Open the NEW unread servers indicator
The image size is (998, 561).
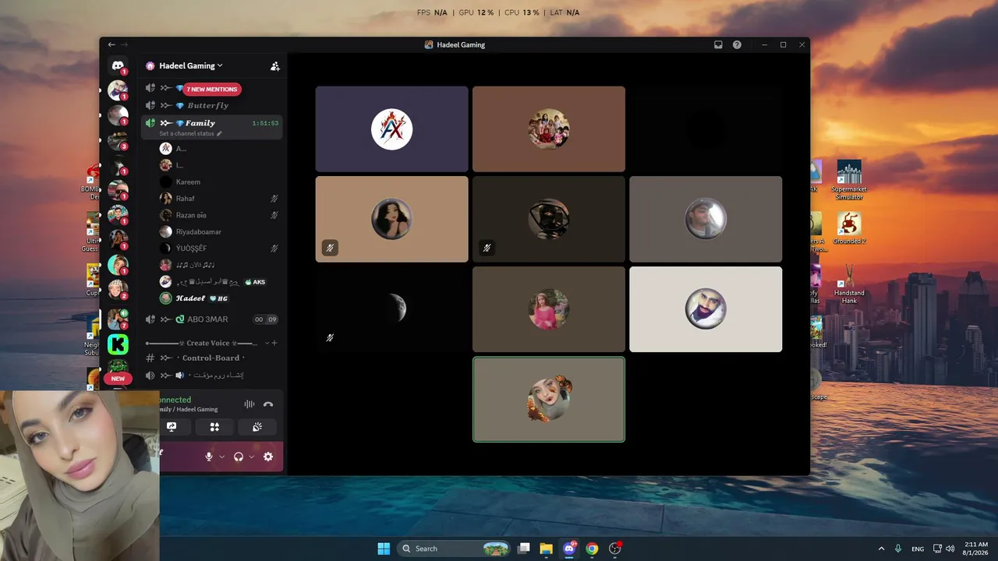point(118,379)
